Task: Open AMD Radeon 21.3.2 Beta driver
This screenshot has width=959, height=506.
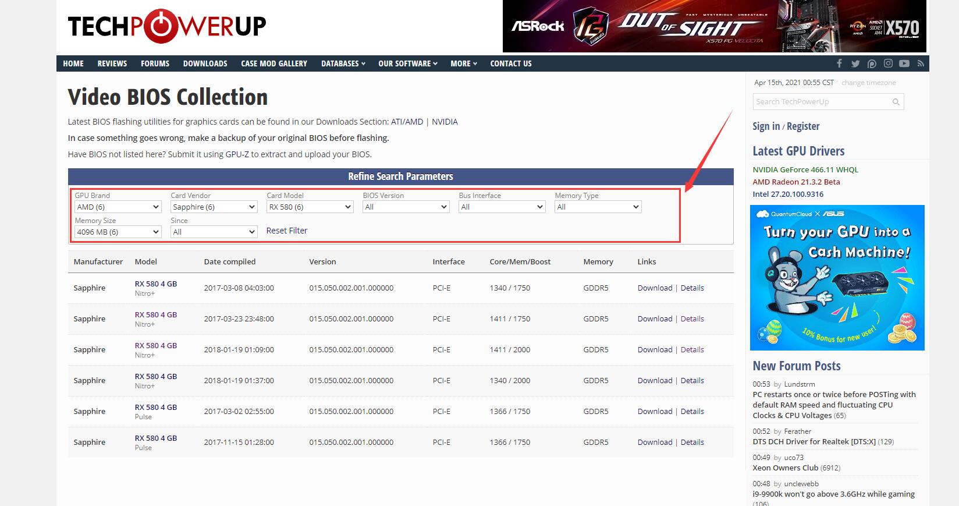Action: pos(796,182)
